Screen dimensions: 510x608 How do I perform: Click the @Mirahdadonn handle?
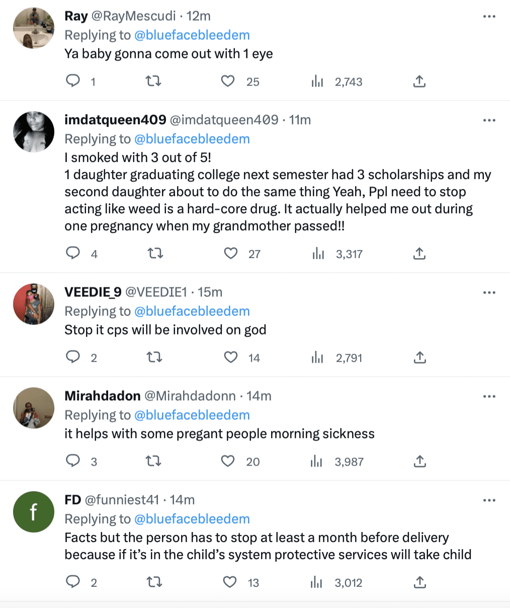190,396
